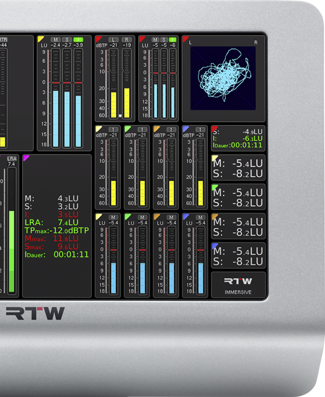Image resolution: width=325 pixels, height=397 pixels.
Task: Tap the red corner flag on the LU -5 -5 -6 panel
Action: tap(141, 38)
